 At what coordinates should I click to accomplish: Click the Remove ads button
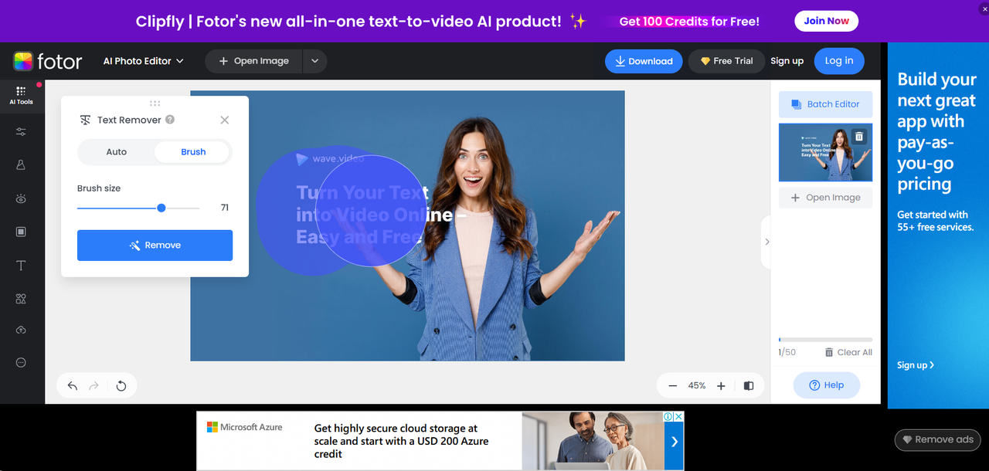coord(938,440)
